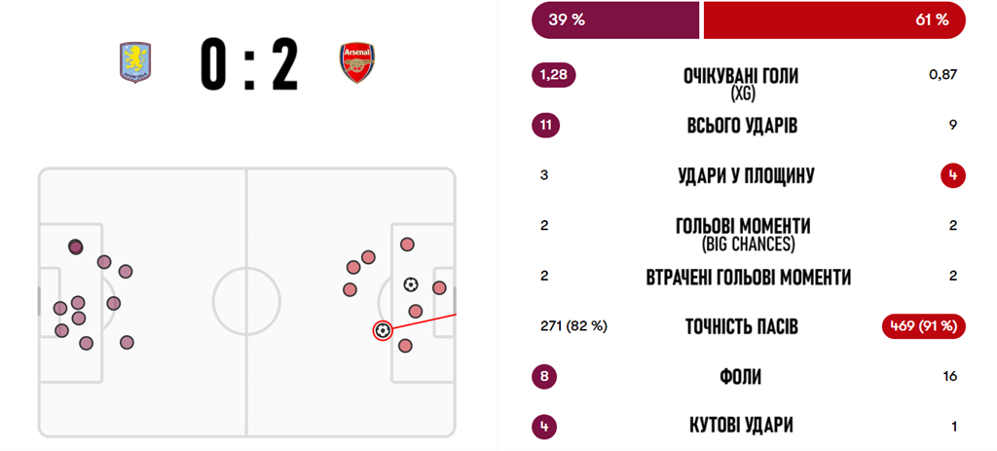
Task: Click the 0 : 2 match score
Action: pos(248,64)
